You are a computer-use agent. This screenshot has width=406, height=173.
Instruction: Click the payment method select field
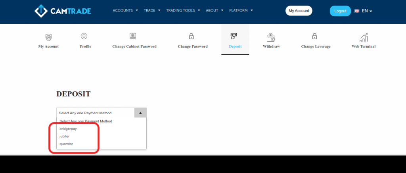[101, 113]
